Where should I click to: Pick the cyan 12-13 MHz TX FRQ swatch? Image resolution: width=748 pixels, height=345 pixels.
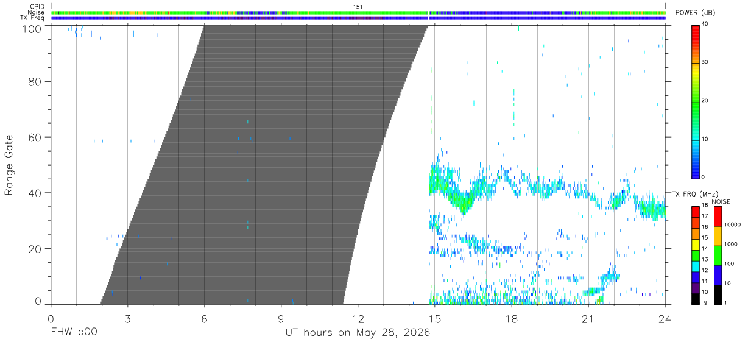point(696,267)
